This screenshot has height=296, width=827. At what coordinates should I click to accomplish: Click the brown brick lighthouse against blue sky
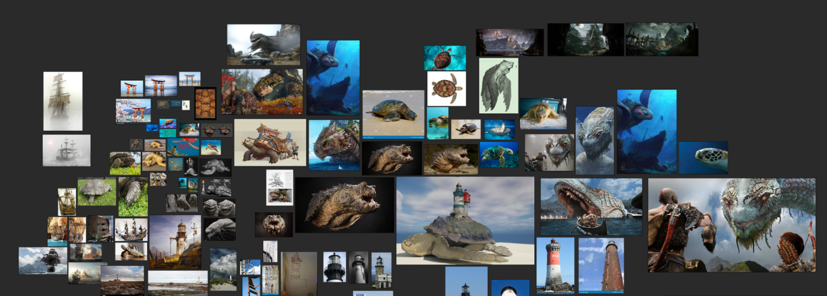(x=601, y=266)
